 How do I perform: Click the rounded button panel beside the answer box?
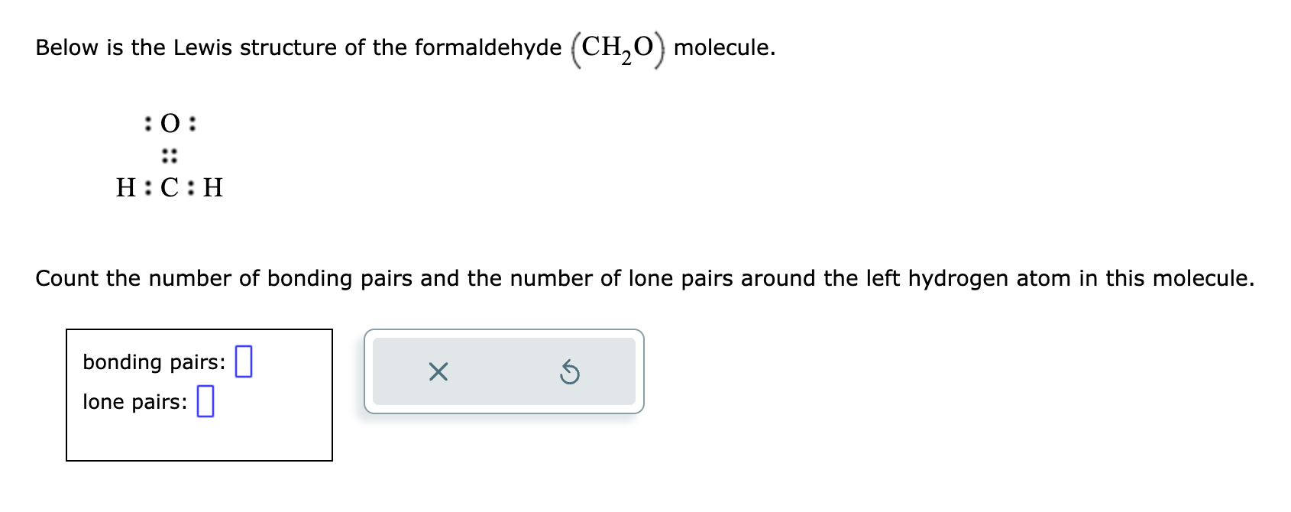pyautogui.click(x=504, y=372)
